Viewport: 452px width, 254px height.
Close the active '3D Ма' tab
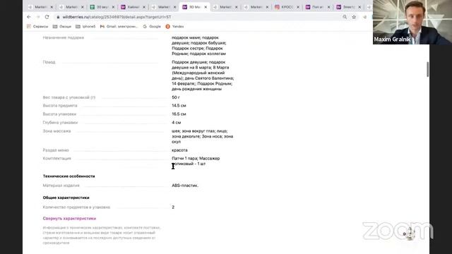206,7
